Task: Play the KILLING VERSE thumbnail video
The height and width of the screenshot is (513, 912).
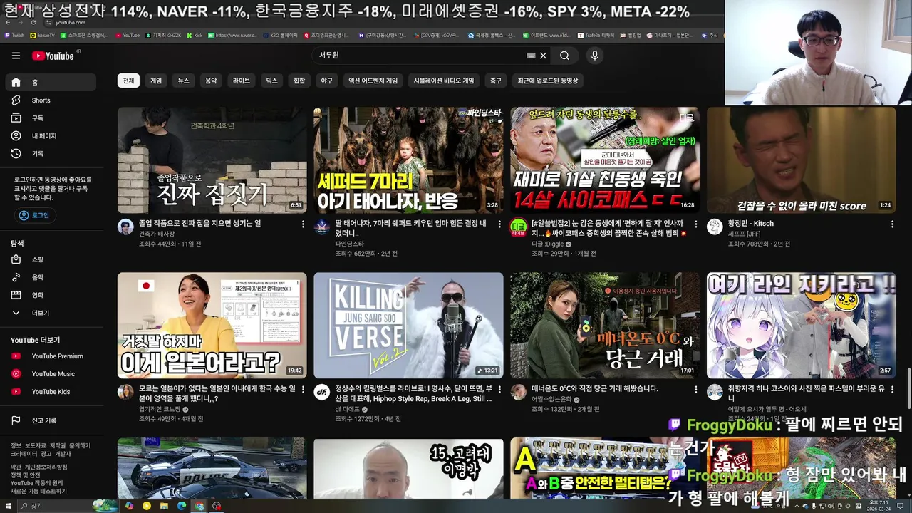Action: coord(408,325)
